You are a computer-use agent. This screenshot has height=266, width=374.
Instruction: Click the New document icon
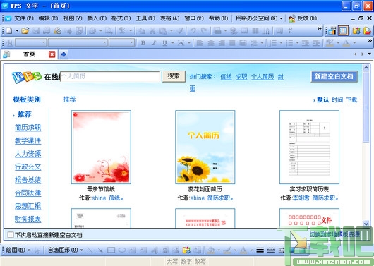pyautogui.click(x=9, y=30)
